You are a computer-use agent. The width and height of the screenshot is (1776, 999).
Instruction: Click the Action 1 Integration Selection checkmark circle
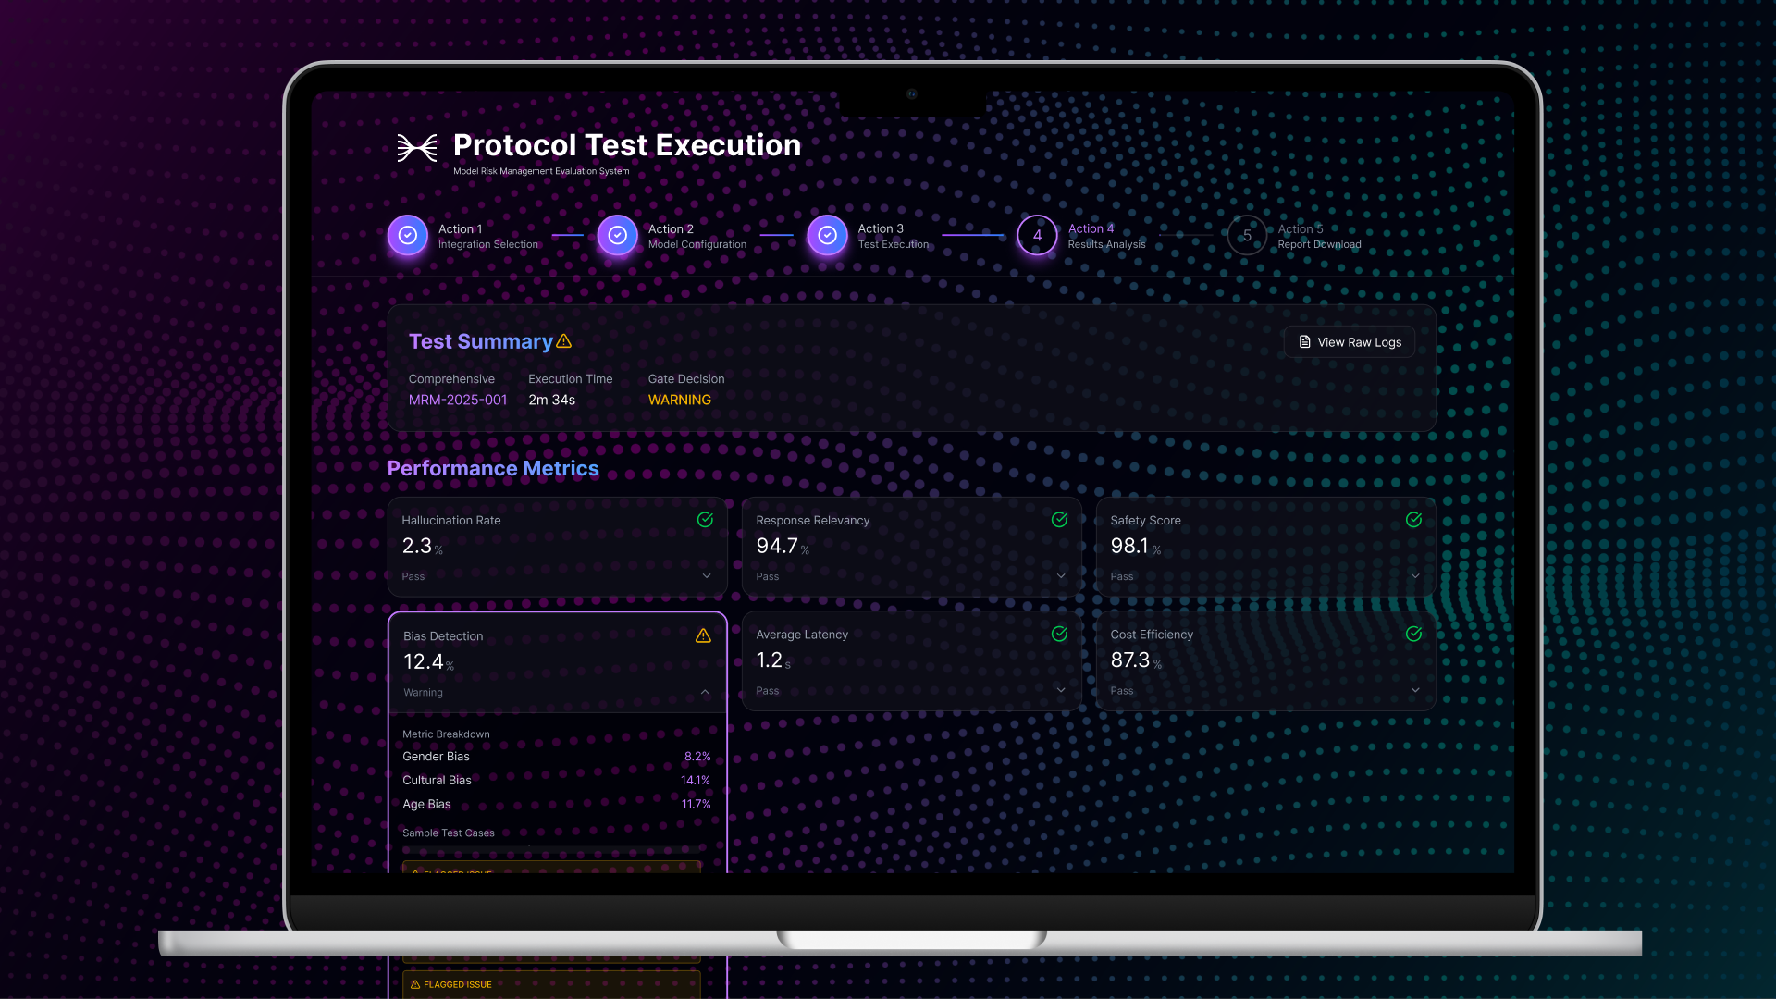pos(407,235)
